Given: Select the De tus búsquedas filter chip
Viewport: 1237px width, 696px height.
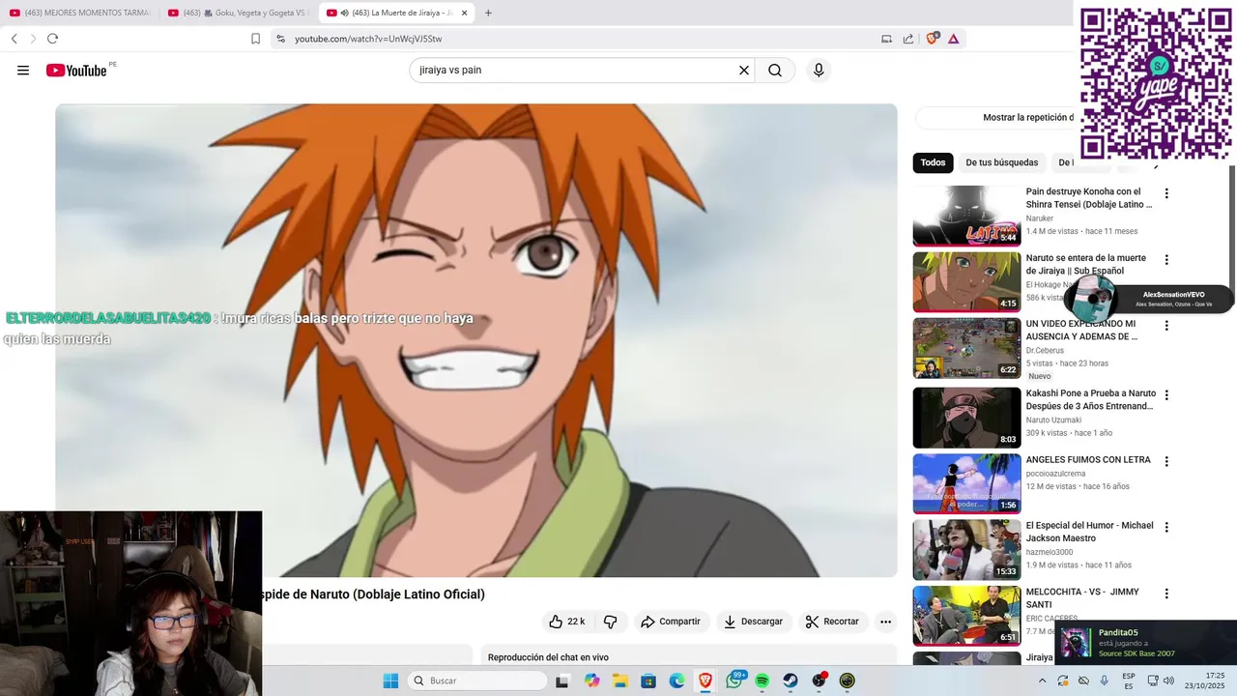Looking at the screenshot, I should (1001, 162).
